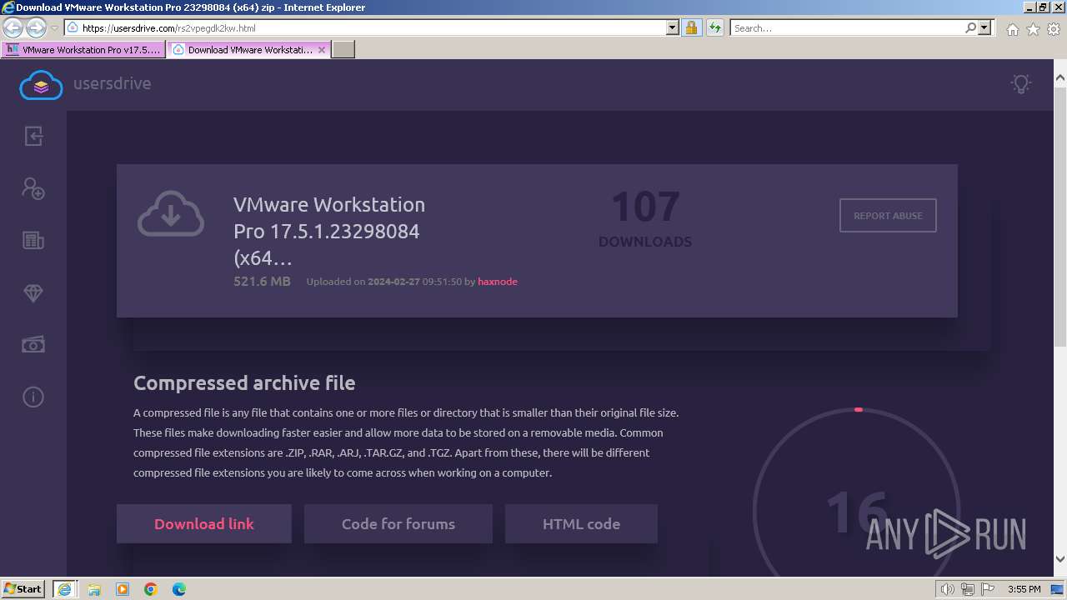The width and height of the screenshot is (1067, 600).
Task: Switch to the VMware Workstation Pro v17.5 tab
Action: [83, 50]
